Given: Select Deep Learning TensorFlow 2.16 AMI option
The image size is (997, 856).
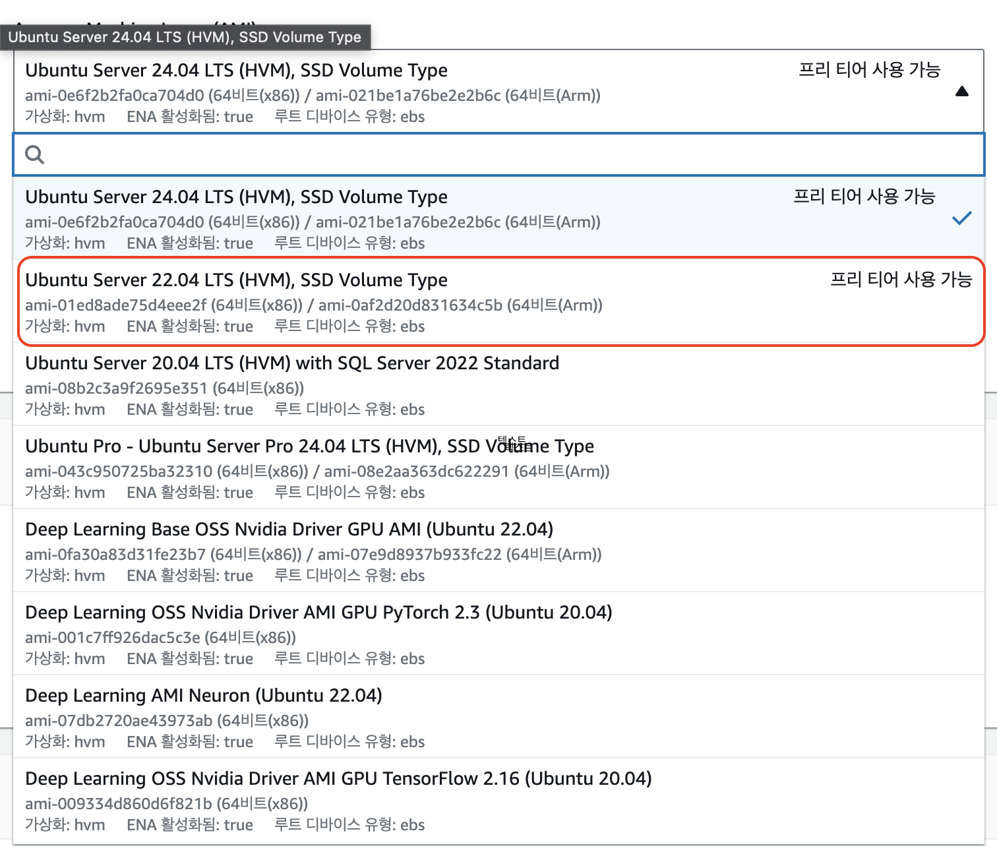Looking at the screenshot, I should 498,799.
